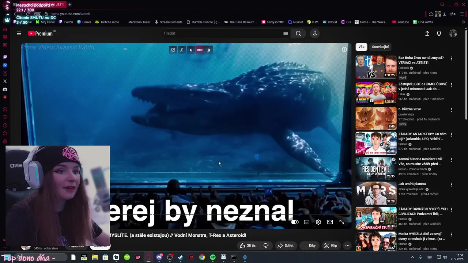468x263 pixels.
Task: Toggle the browser VPN badge
Action: pyautogui.click(x=38, y=14)
